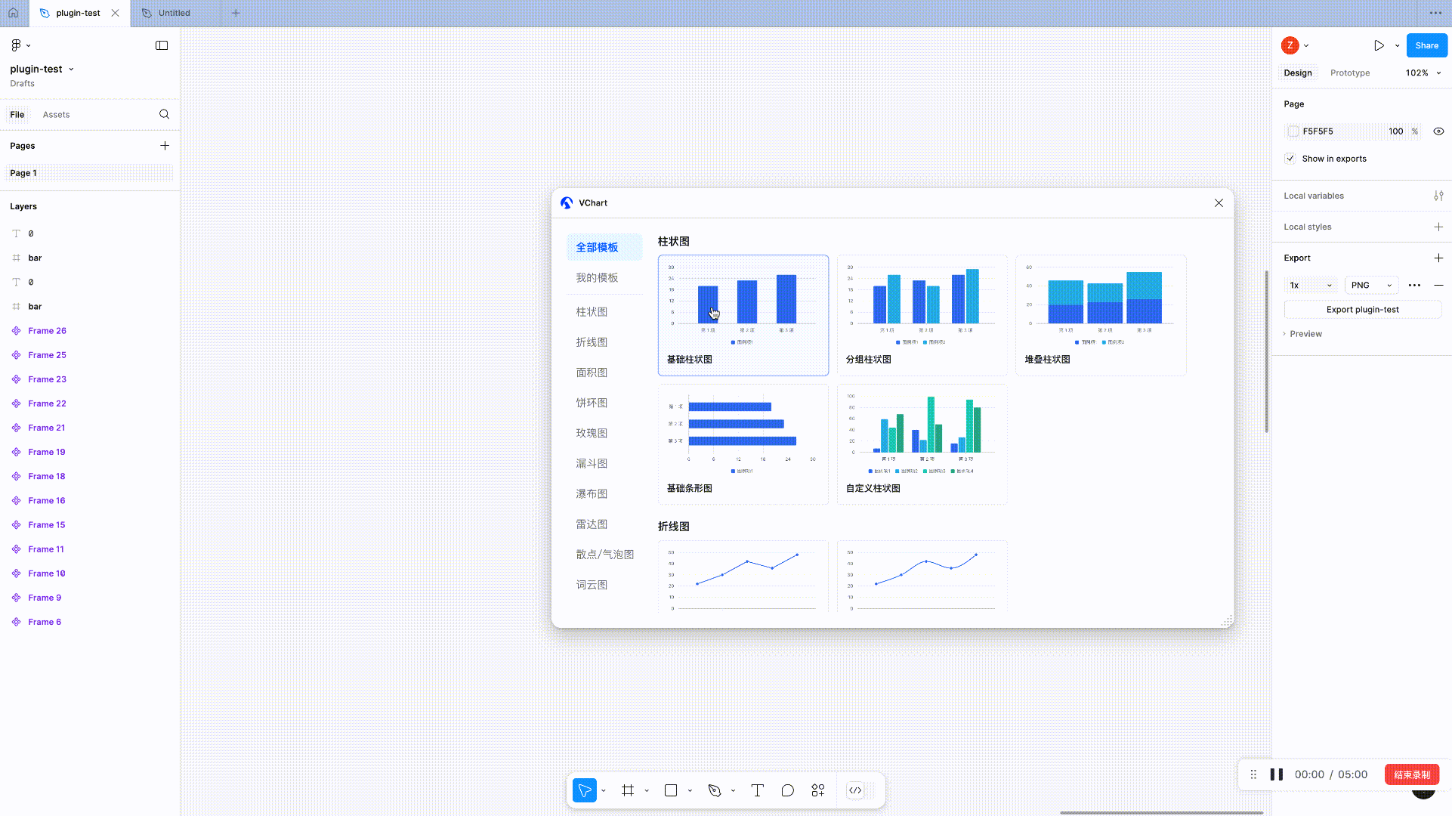The image size is (1452, 816).
Task: Open the zoom level 102% dropdown
Action: tap(1423, 73)
